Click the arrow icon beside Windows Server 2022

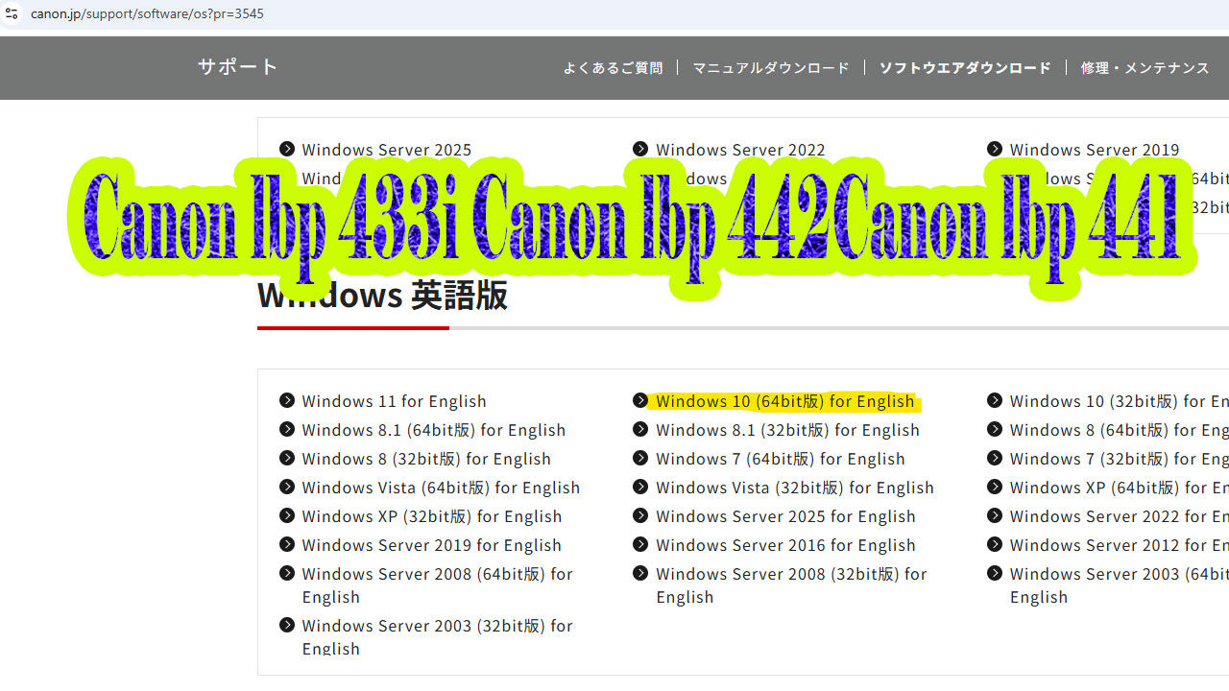tap(640, 149)
